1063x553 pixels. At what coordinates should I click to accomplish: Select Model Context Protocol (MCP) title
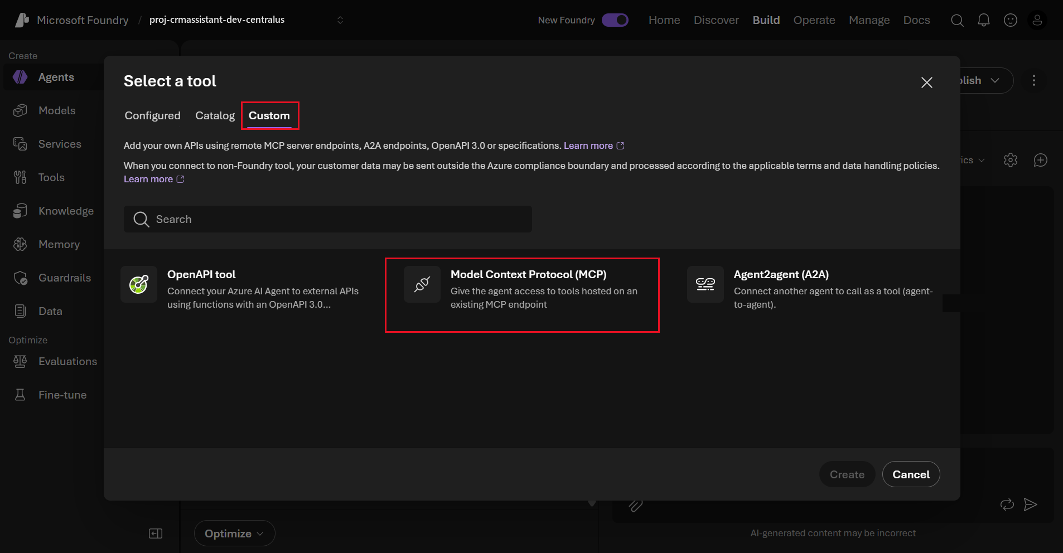click(529, 274)
